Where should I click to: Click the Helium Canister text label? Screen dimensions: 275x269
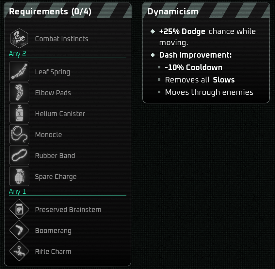(60, 114)
